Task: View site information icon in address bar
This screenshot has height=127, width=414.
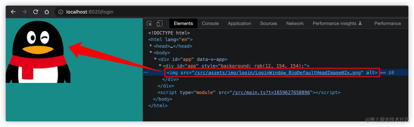Action: (x=61, y=12)
